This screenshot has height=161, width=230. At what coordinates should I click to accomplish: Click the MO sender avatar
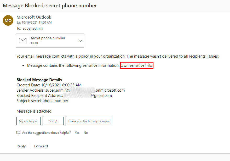(8, 20)
